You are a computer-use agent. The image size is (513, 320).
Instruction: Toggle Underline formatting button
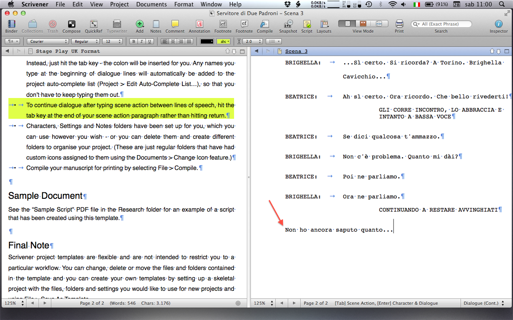coord(150,41)
